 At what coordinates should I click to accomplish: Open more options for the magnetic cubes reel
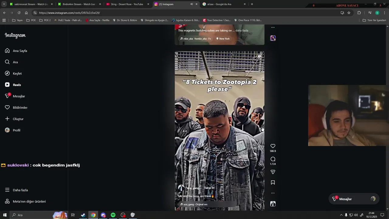click(x=273, y=27)
